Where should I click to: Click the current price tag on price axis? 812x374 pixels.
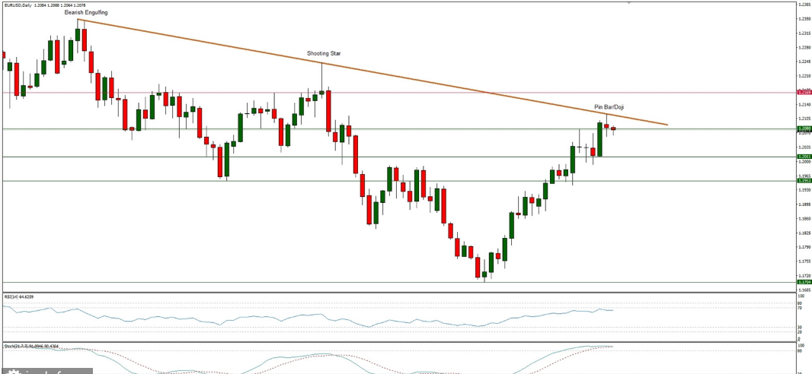coord(803,128)
